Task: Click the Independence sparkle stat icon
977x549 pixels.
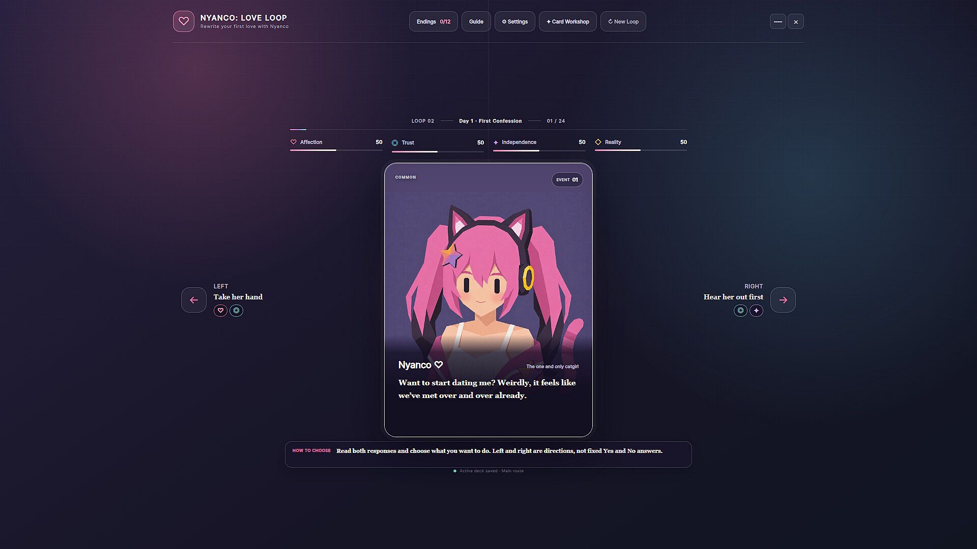Action: (x=496, y=142)
